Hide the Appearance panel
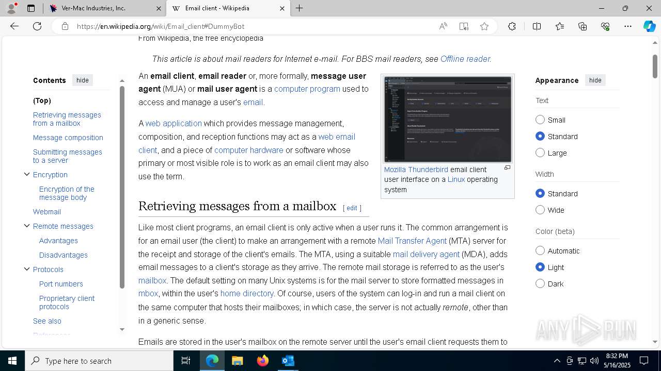 (595, 80)
